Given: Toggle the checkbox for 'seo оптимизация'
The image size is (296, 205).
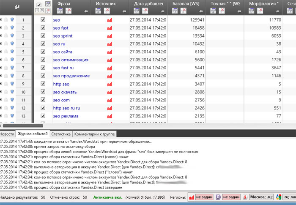Looking at the screenshot, I should [x=43, y=60].
